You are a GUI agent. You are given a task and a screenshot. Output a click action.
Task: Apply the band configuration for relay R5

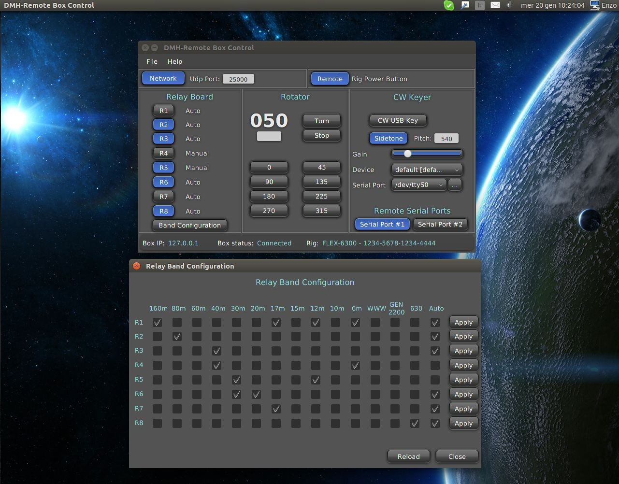[463, 380]
